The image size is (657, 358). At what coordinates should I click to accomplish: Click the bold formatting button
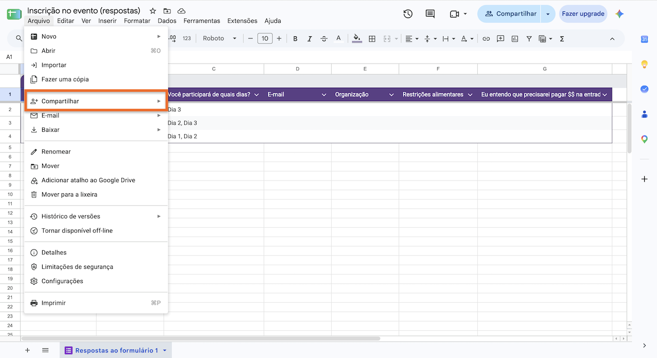point(295,38)
